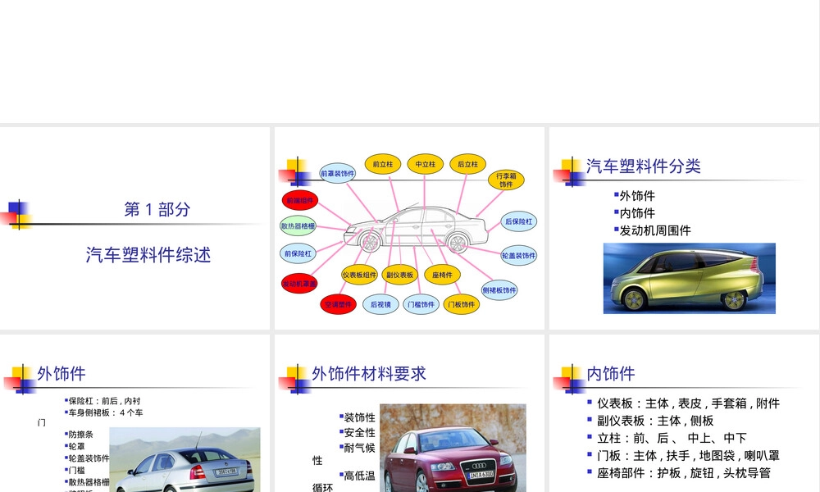Viewport: 820px width, 492px height.
Task: Click the 保险杠：前后，内衬 bullet
Action: pyautogui.click(x=102, y=401)
